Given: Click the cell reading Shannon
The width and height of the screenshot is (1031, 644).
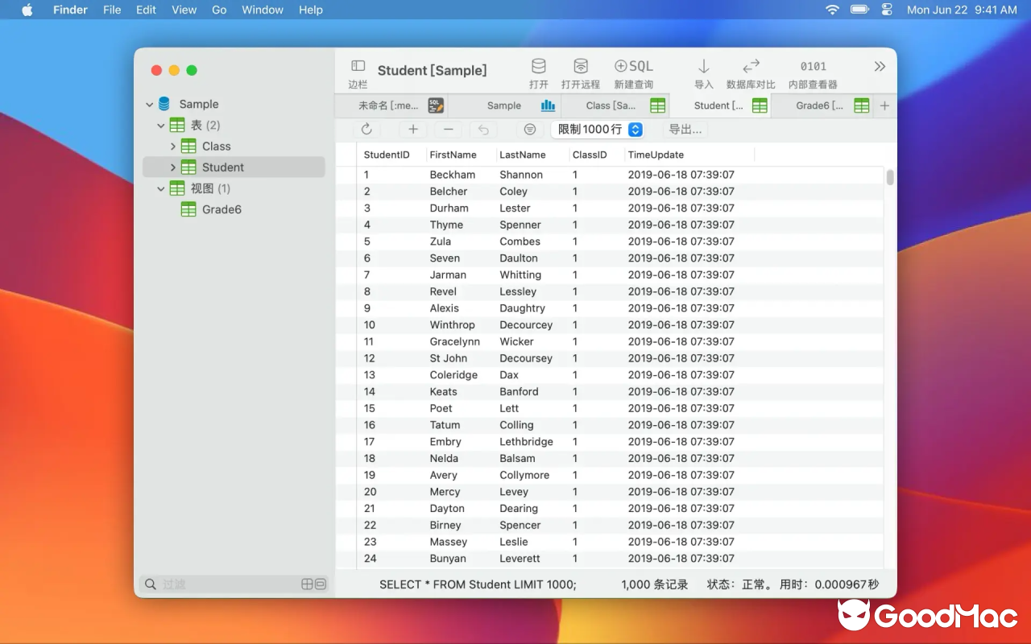Looking at the screenshot, I should [521, 175].
